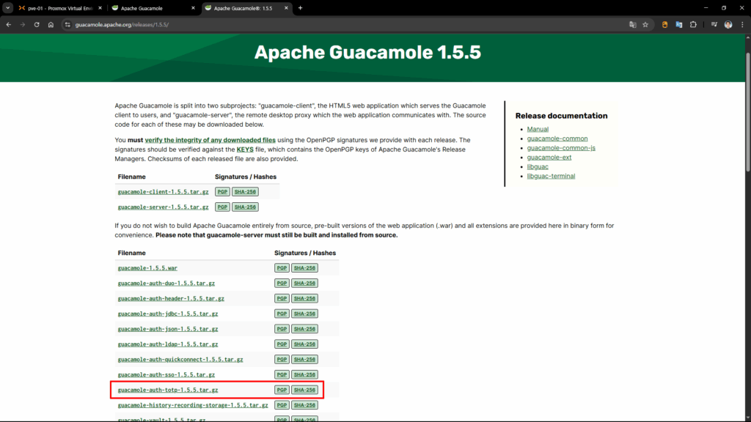Open the KEYS file link
751x422 pixels.
click(x=245, y=149)
